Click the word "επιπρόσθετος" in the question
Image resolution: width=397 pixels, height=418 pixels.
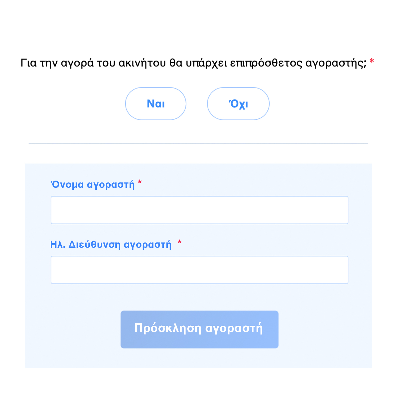pos(266,63)
